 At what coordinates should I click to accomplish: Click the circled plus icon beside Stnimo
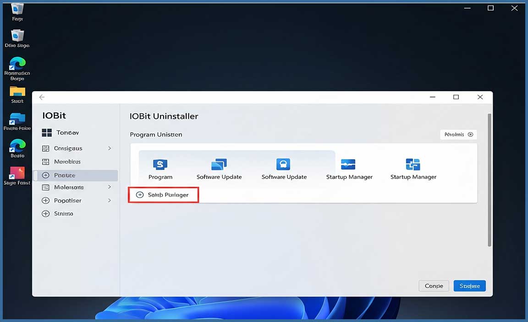point(45,214)
